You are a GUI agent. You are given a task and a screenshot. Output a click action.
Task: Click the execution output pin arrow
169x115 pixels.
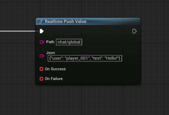click(134, 31)
